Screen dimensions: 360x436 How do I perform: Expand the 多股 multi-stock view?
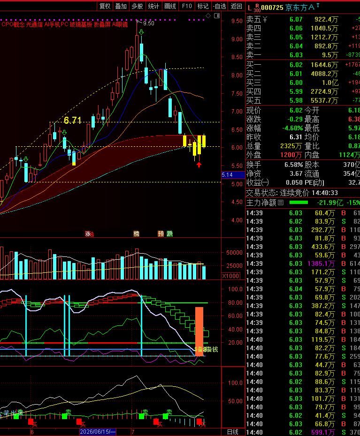click(x=137, y=6)
